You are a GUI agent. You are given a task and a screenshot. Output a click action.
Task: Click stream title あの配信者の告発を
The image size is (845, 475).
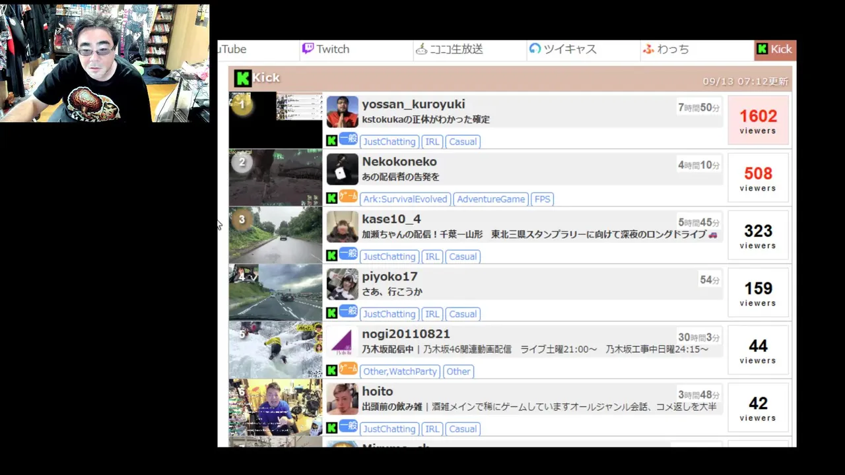pos(401,177)
